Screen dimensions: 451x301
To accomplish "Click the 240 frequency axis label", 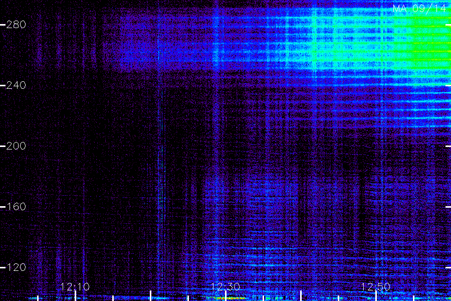I will point(16,85).
